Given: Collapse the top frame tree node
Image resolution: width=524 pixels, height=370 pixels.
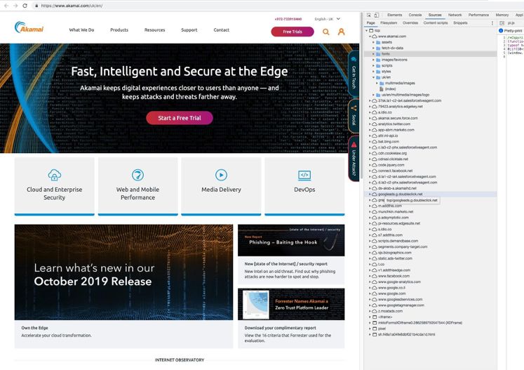Looking at the screenshot, I should tap(367, 30).
